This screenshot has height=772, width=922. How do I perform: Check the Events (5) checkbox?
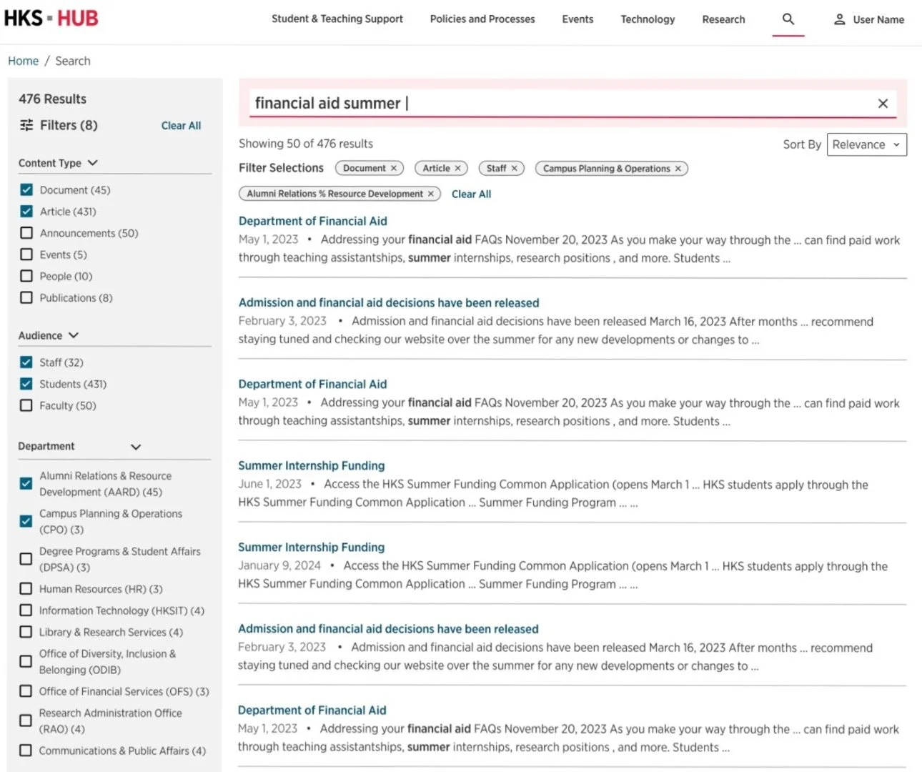[x=26, y=254]
